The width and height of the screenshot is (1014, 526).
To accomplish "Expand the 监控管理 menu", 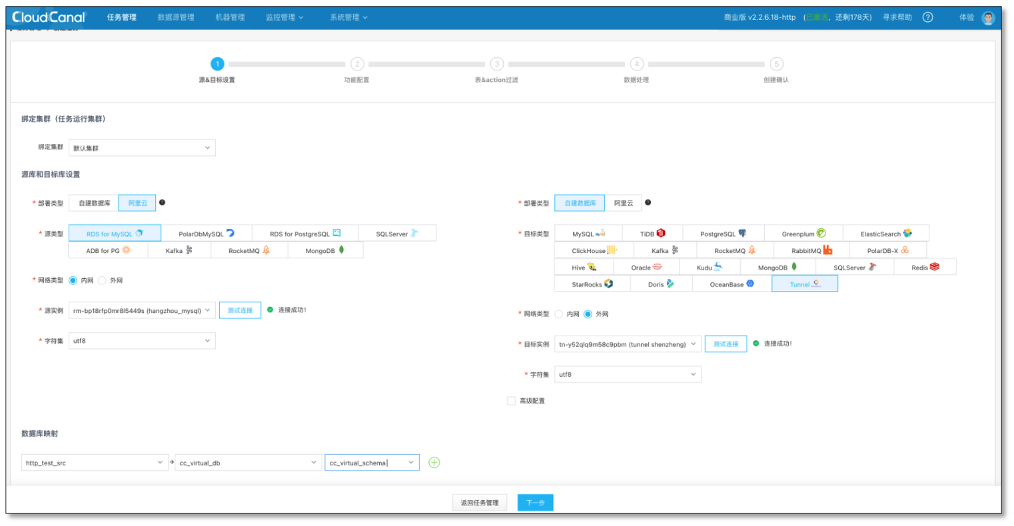I will pos(284,17).
